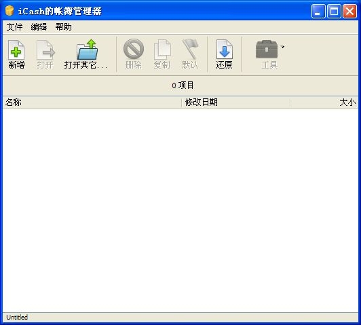Screen dimensions: 361x325
Task: Maximize the iCash manager window
Action: [x=334, y=11]
